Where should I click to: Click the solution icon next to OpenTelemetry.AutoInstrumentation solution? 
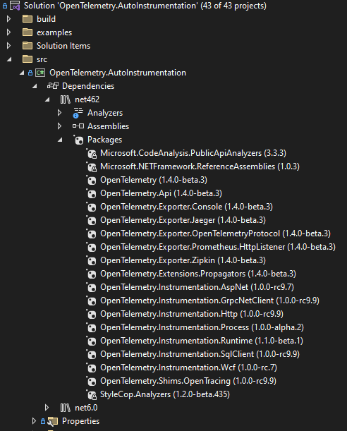pyautogui.click(x=15, y=6)
